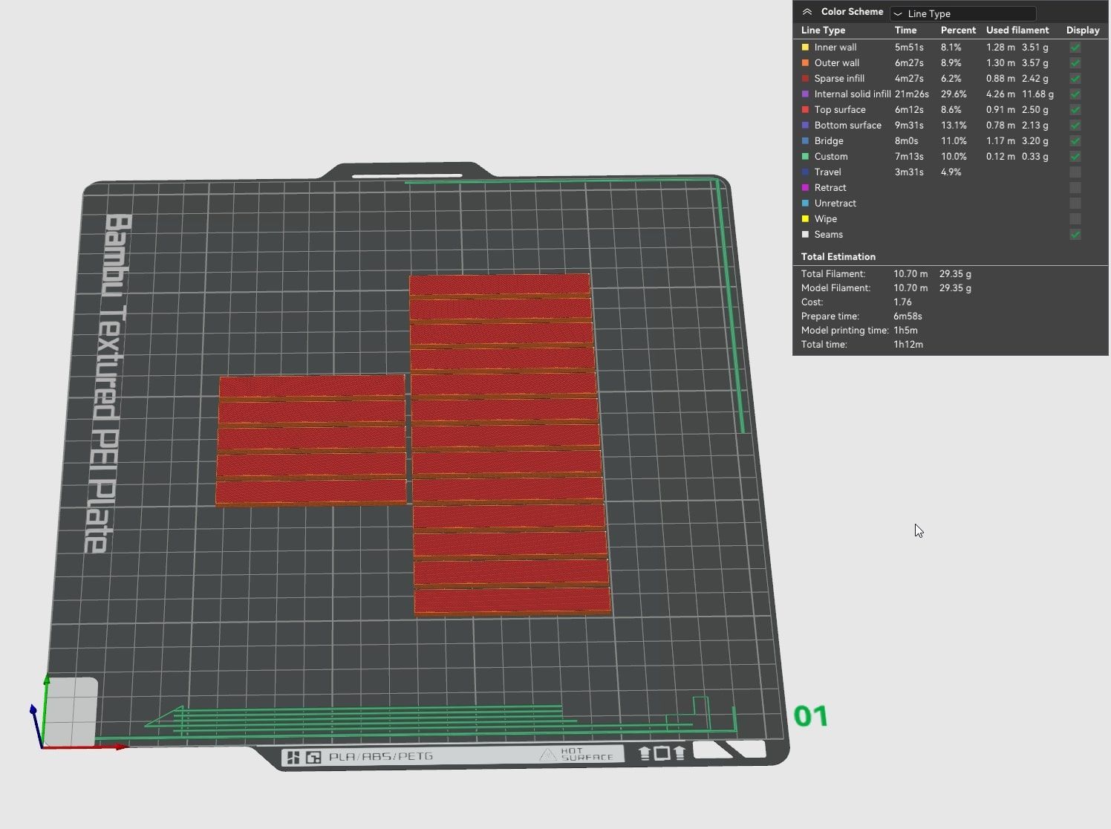Image resolution: width=1111 pixels, height=829 pixels.
Task: Select the Top surface row label
Action: click(840, 109)
